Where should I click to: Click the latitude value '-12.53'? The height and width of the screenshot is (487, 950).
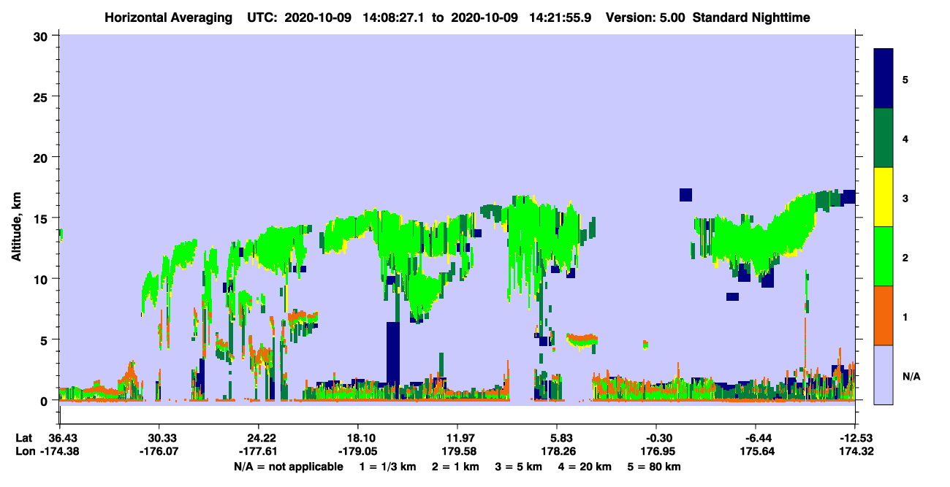click(855, 438)
